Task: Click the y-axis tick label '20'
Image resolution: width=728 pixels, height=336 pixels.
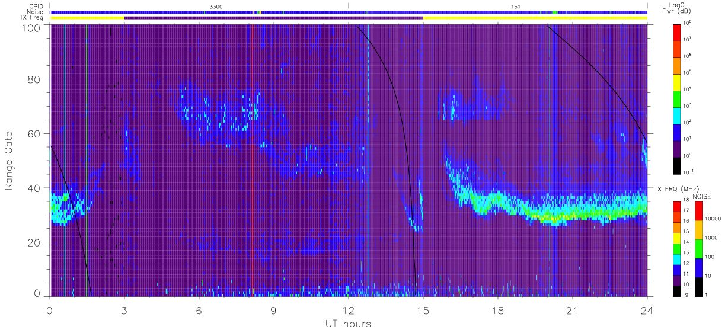Action: click(x=34, y=242)
